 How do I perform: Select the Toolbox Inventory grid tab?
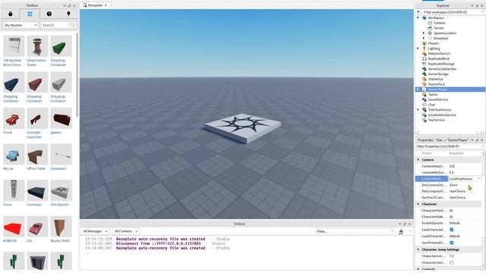click(30, 14)
